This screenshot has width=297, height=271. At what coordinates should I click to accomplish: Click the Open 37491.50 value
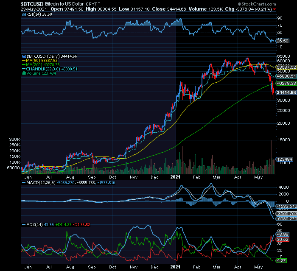pyautogui.click(x=67, y=9)
